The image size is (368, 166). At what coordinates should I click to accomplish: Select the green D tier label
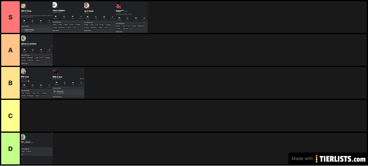(11, 149)
